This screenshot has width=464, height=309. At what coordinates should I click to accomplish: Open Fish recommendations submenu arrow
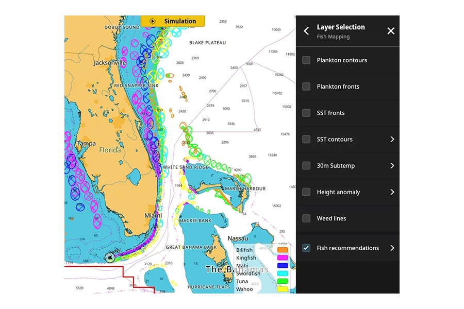[392, 248]
